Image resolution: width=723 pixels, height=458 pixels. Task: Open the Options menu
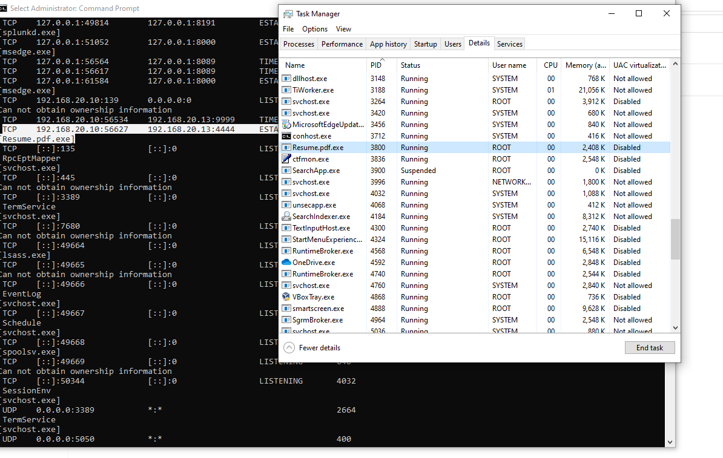[315, 28]
